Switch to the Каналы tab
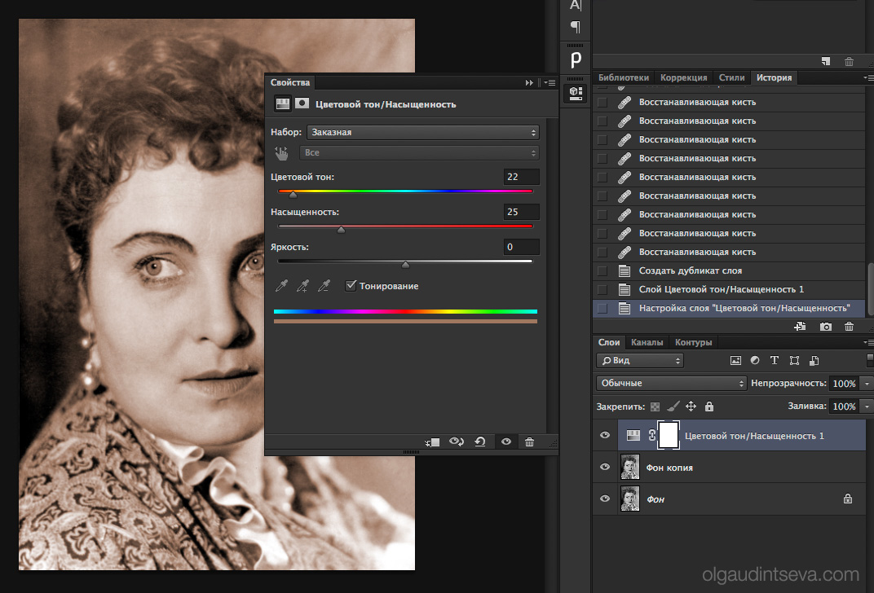The image size is (874, 593). tap(647, 342)
